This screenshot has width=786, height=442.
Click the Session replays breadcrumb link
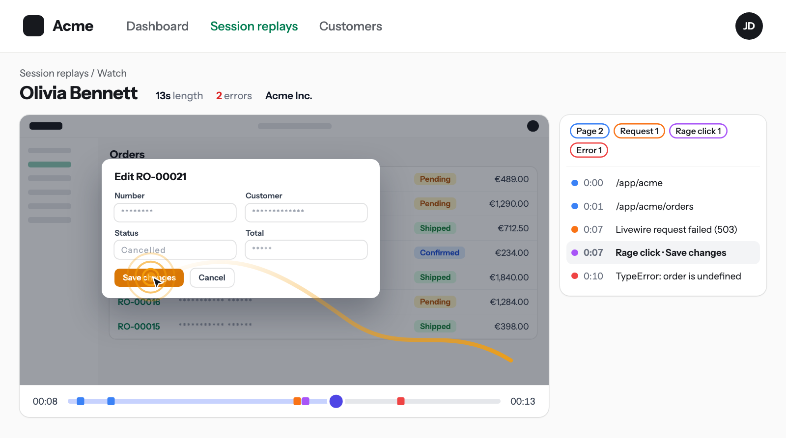point(54,73)
